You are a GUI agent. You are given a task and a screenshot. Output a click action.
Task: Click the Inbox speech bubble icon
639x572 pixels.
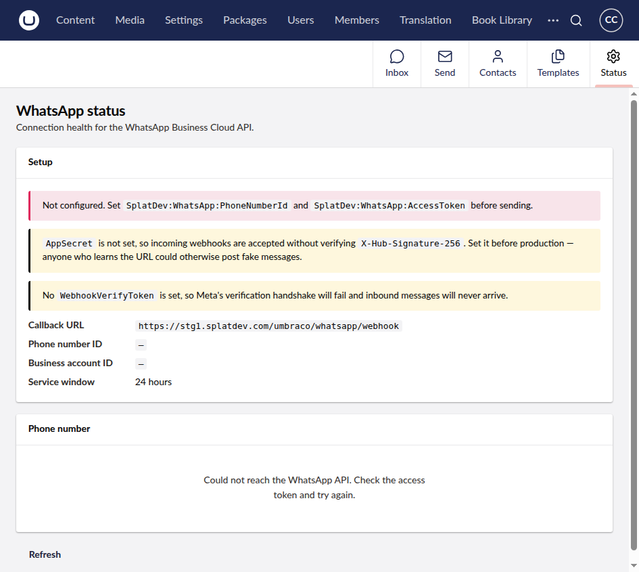[396, 56]
